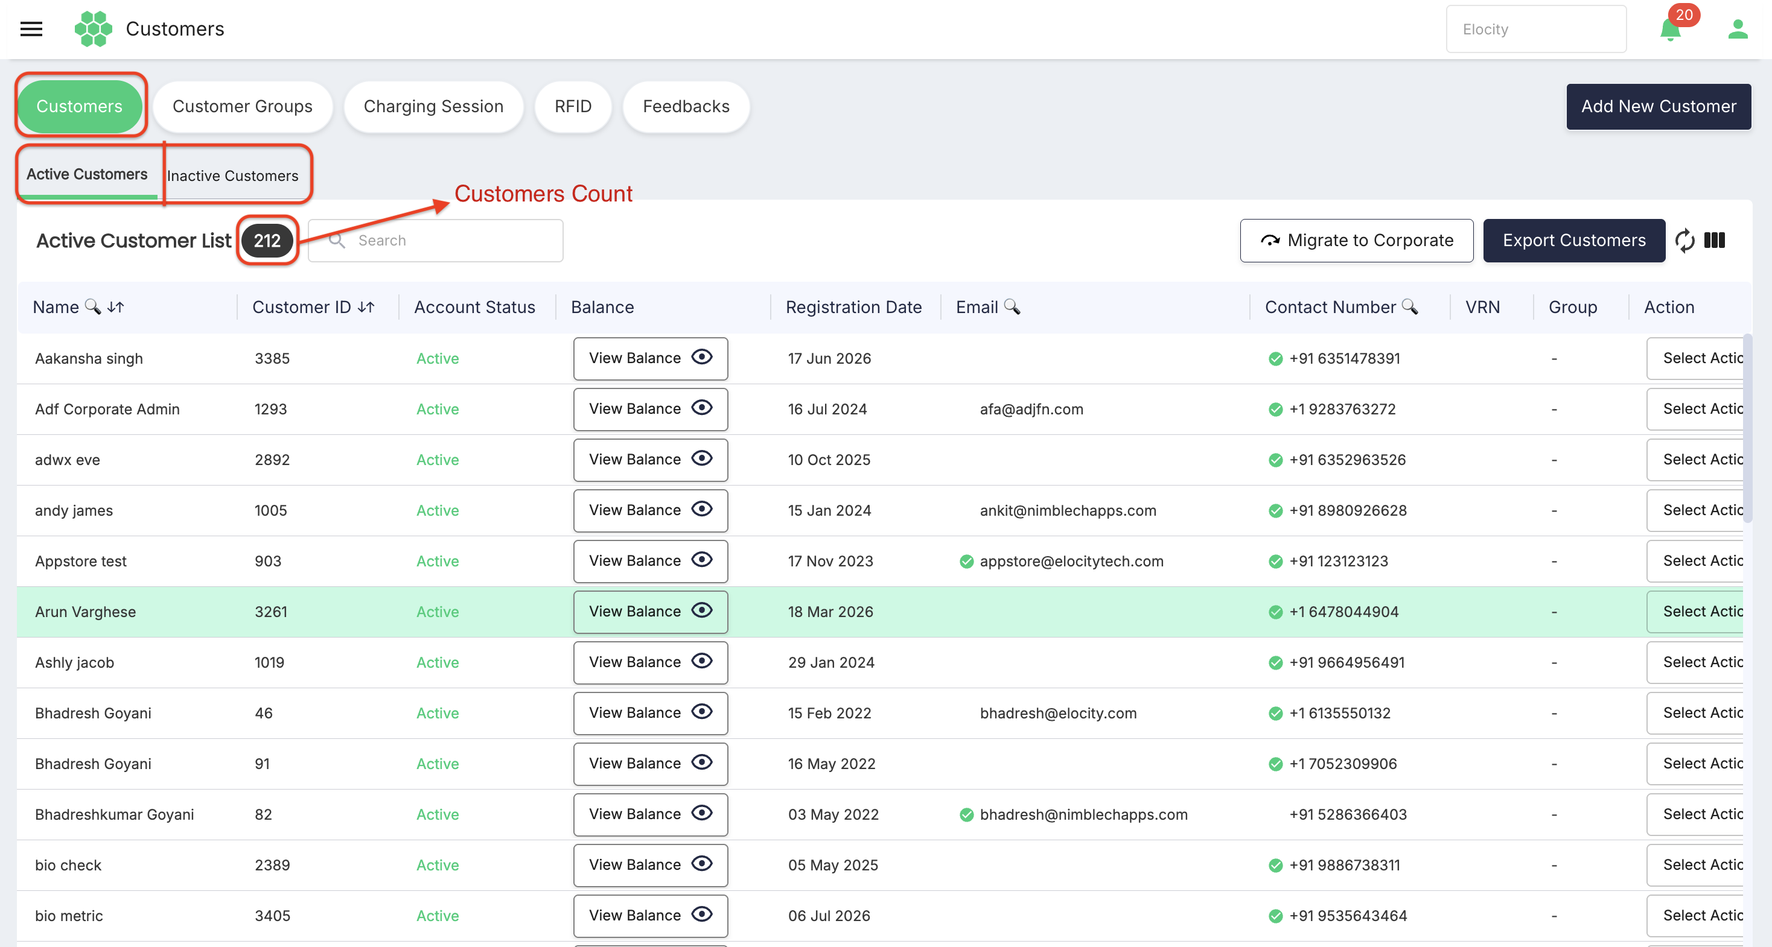Open Select Action for adwx eve
Image resolution: width=1772 pixels, height=947 pixels.
pyautogui.click(x=1695, y=460)
